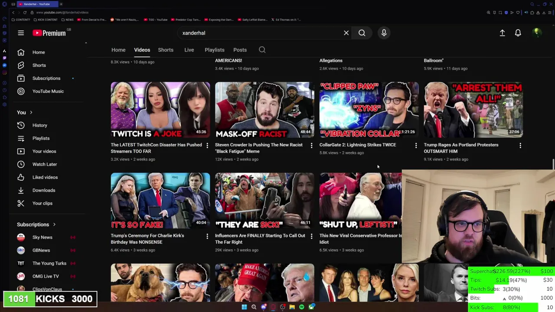Expand the Subscriptions section header
Screen dimensions: 555x312
[36, 224]
